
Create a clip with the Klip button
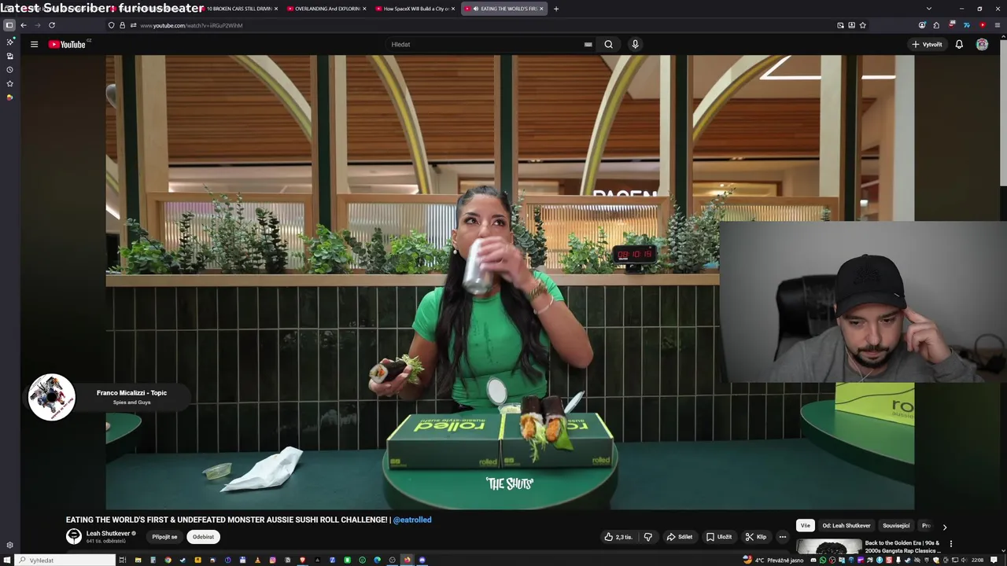755,537
